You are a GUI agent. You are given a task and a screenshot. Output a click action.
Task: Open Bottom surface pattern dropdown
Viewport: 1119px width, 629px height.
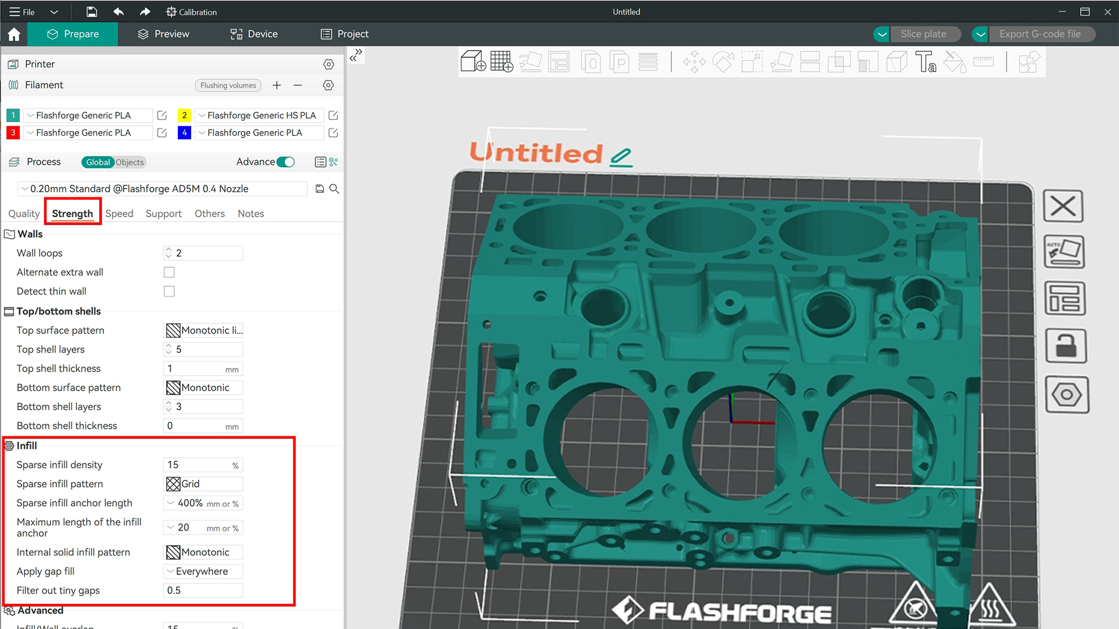point(203,388)
